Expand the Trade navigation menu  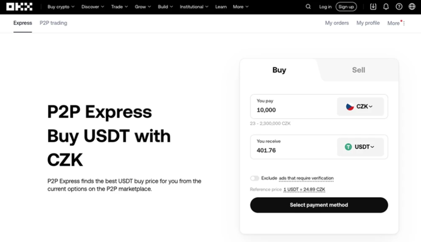click(x=120, y=7)
